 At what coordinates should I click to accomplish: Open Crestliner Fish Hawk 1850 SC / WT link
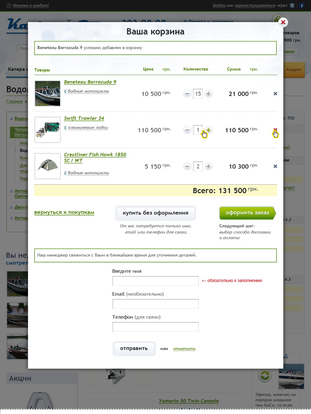pyautogui.click(x=95, y=157)
